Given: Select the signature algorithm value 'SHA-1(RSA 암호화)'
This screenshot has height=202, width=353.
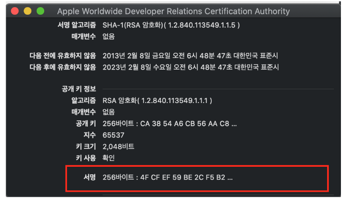Looking at the screenshot, I should (133, 25).
